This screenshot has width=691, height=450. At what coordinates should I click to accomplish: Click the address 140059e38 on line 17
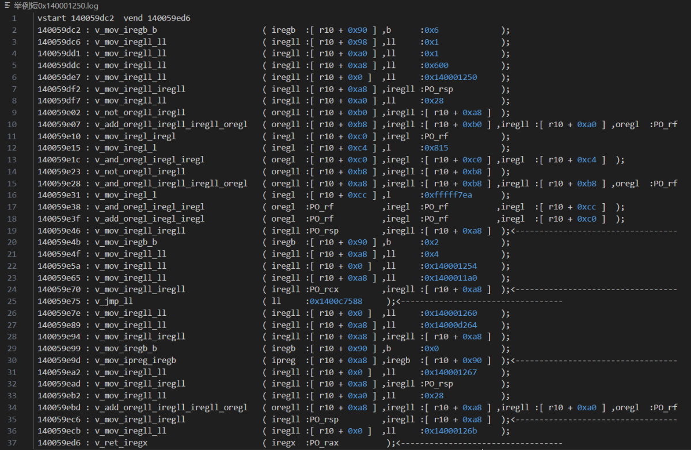pos(59,207)
